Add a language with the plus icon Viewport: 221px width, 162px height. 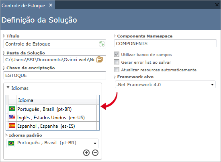(86, 153)
